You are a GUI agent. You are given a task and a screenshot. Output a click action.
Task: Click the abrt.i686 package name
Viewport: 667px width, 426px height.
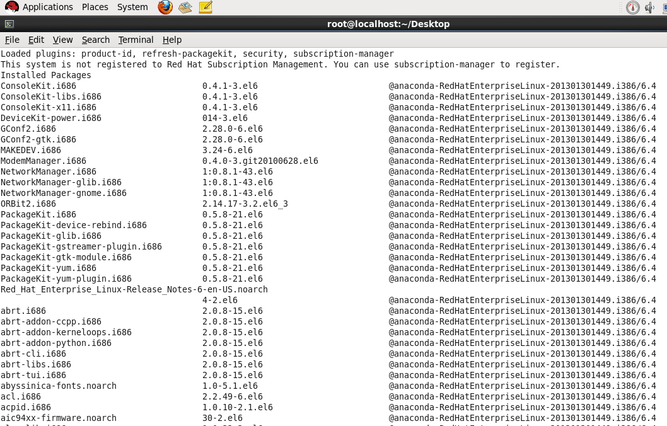pos(23,311)
